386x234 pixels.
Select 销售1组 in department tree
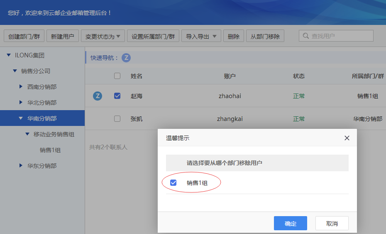pyautogui.click(x=50, y=150)
